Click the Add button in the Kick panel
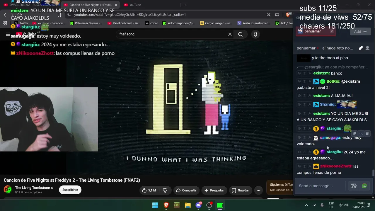 pos(360,31)
